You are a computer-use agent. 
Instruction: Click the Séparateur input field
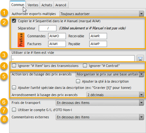(48, 28)
